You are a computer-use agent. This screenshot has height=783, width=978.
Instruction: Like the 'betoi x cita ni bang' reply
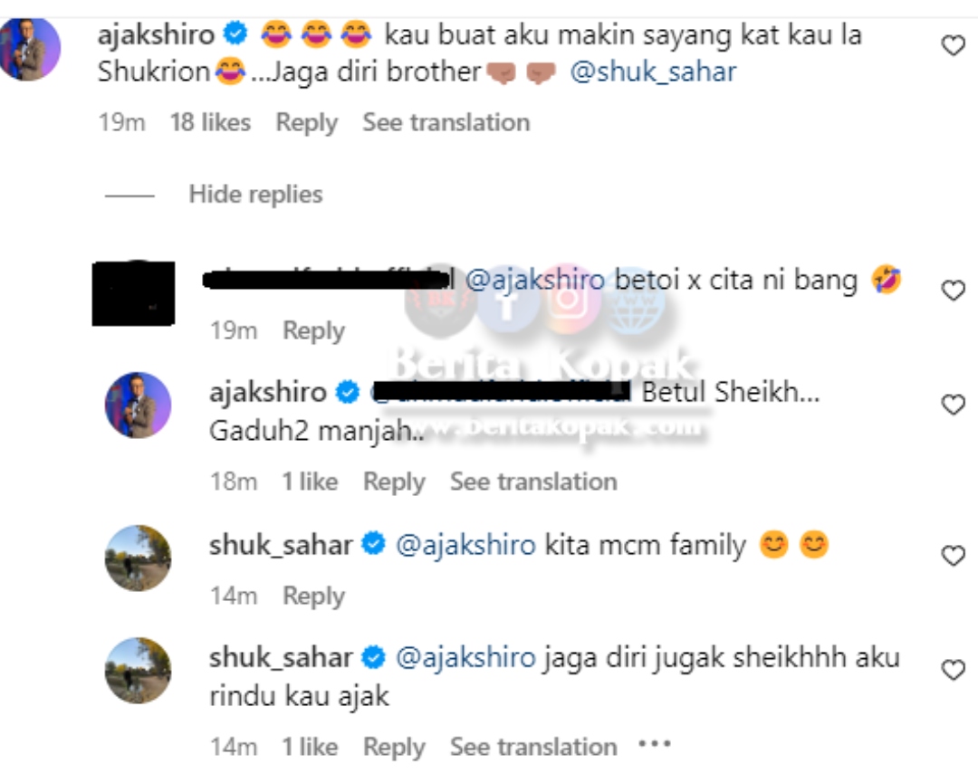tap(953, 291)
